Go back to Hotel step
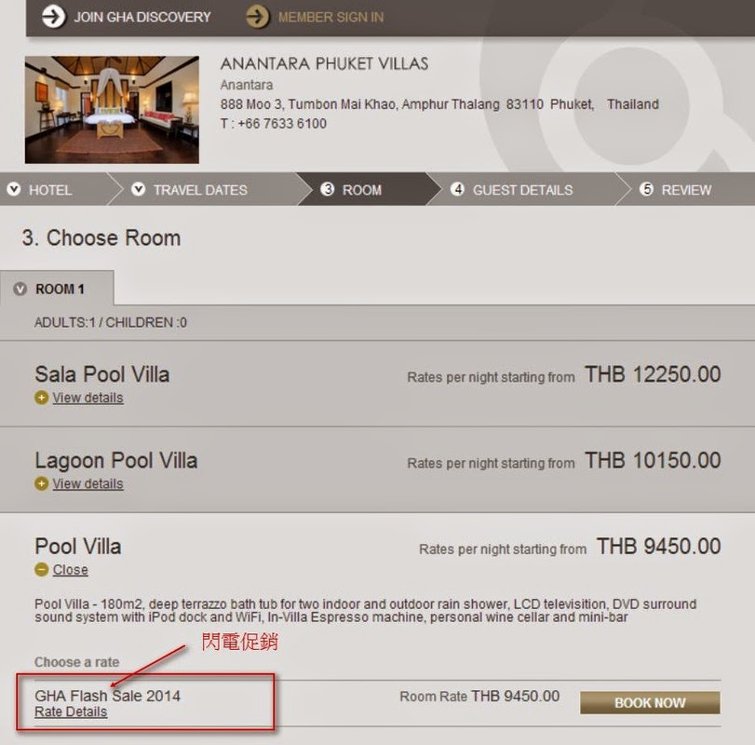 (x=50, y=190)
